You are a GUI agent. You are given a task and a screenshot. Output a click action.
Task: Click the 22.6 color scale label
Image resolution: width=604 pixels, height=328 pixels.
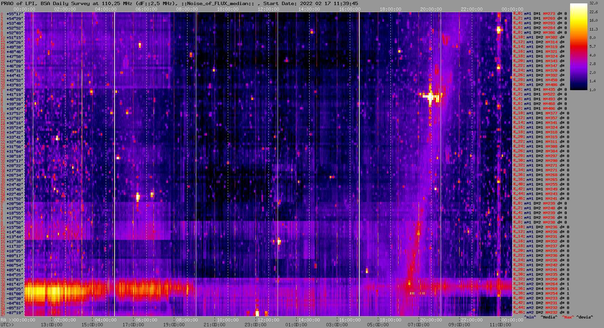[x=593, y=12]
